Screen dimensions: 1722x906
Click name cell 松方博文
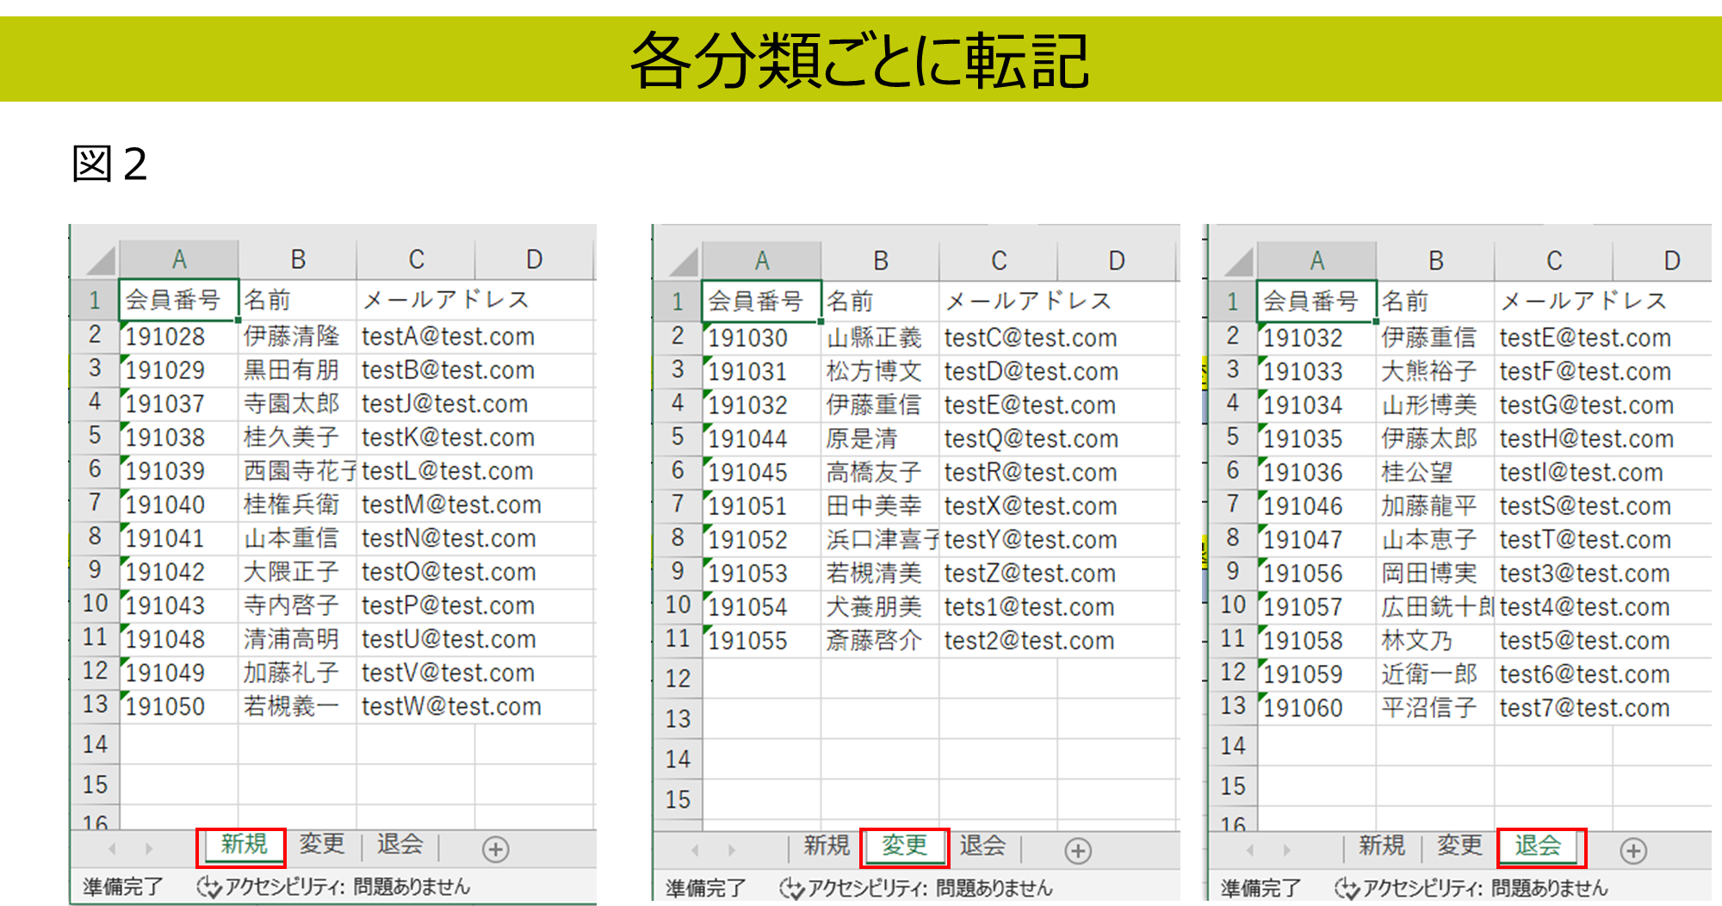[x=880, y=372]
